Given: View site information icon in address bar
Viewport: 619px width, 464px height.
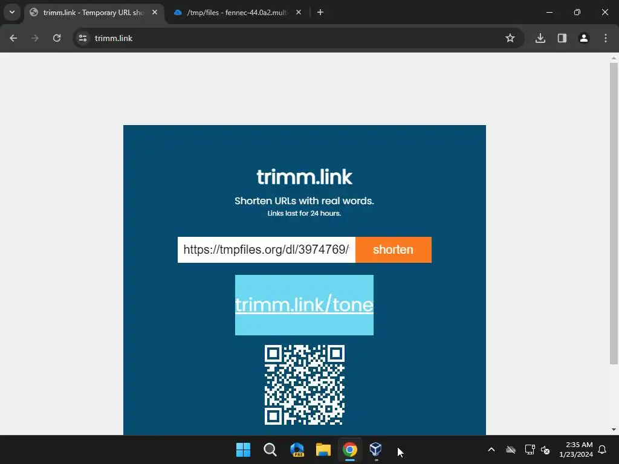Looking at the screenshot, I should [83, 38].
